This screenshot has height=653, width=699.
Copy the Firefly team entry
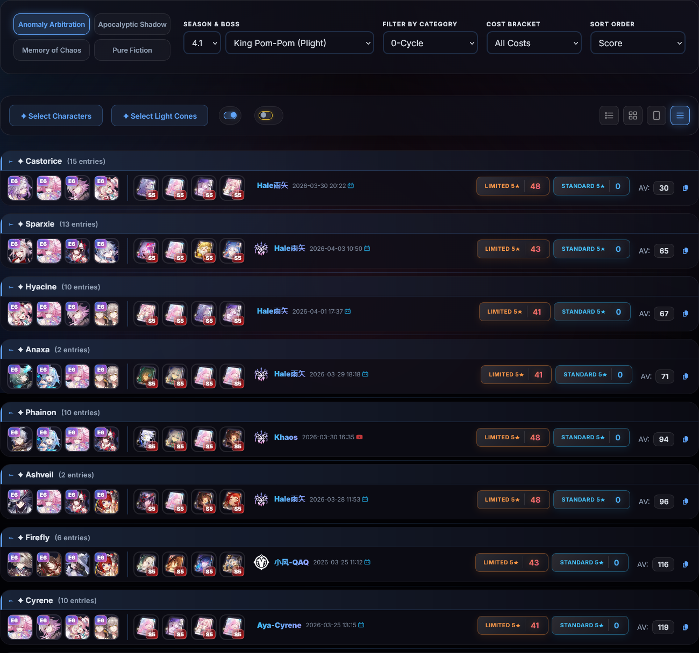[686, 564]
